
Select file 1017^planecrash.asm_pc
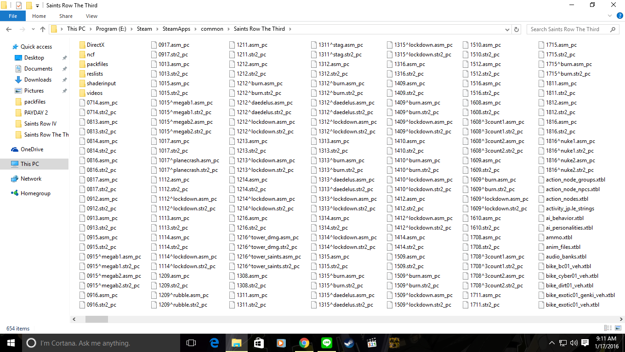(x=185, y=160)
